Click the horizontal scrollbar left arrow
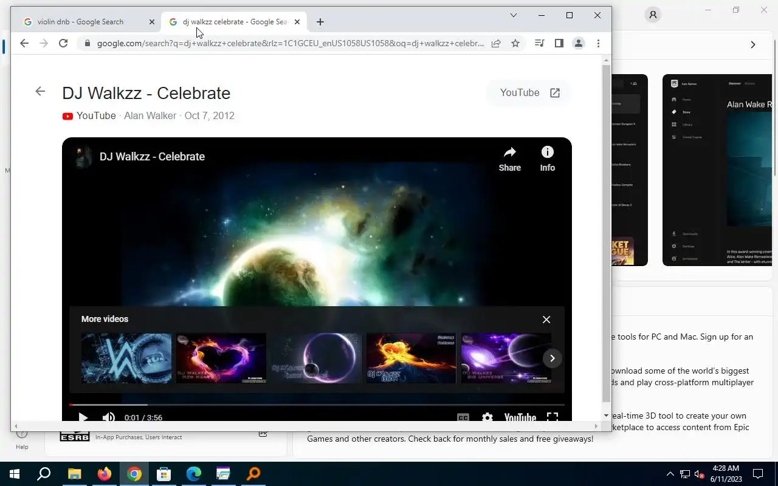 click(x=16, y=426)
